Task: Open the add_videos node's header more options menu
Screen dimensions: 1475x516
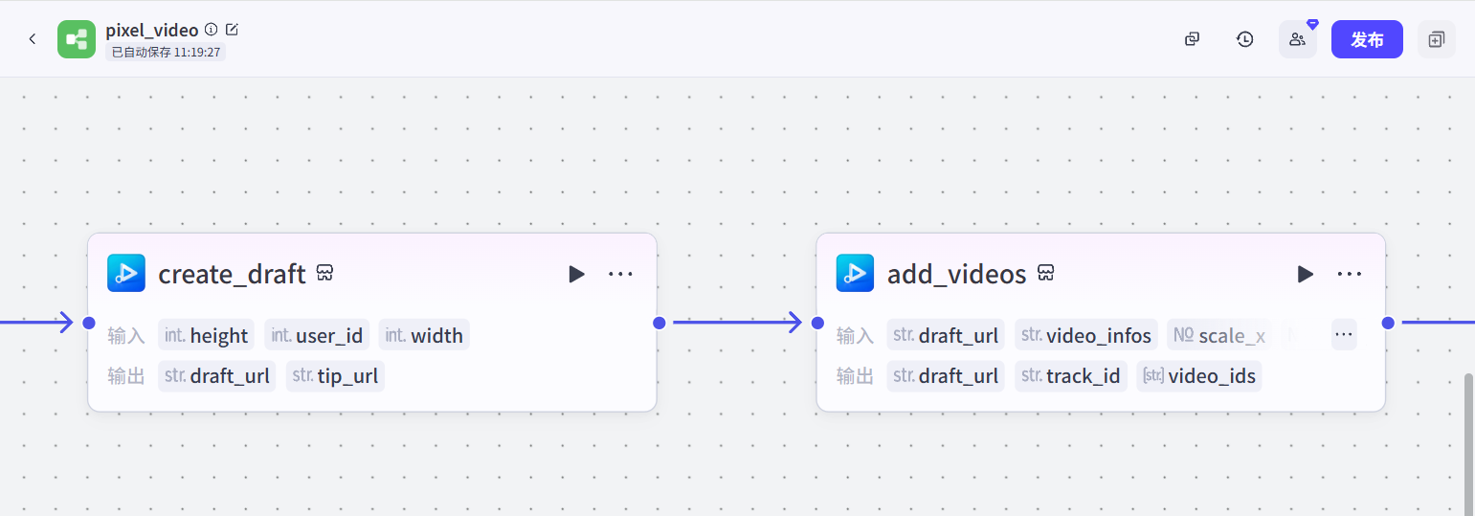Action: 1349,274
